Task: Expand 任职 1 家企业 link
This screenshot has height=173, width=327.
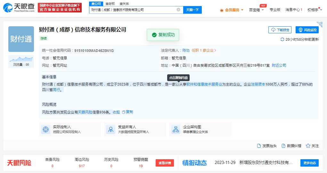Action: point(204,51)
